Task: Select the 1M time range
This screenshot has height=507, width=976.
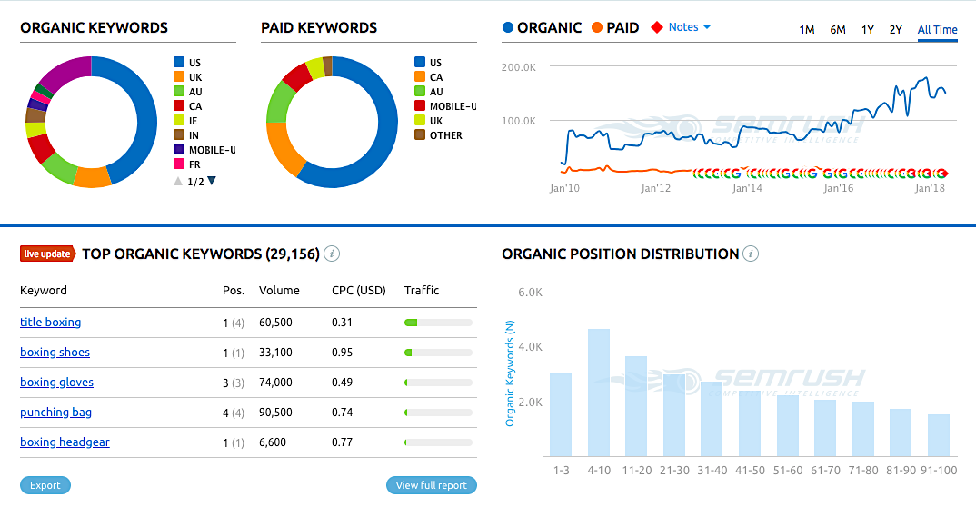Action: click(807, 30)
